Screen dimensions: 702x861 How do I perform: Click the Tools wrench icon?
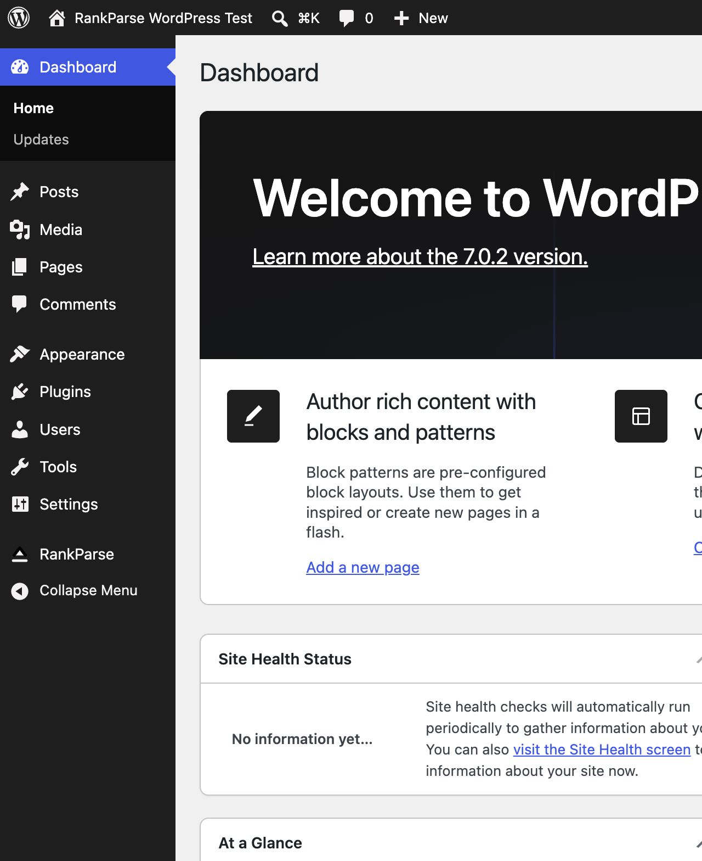(x=20, y=467)
